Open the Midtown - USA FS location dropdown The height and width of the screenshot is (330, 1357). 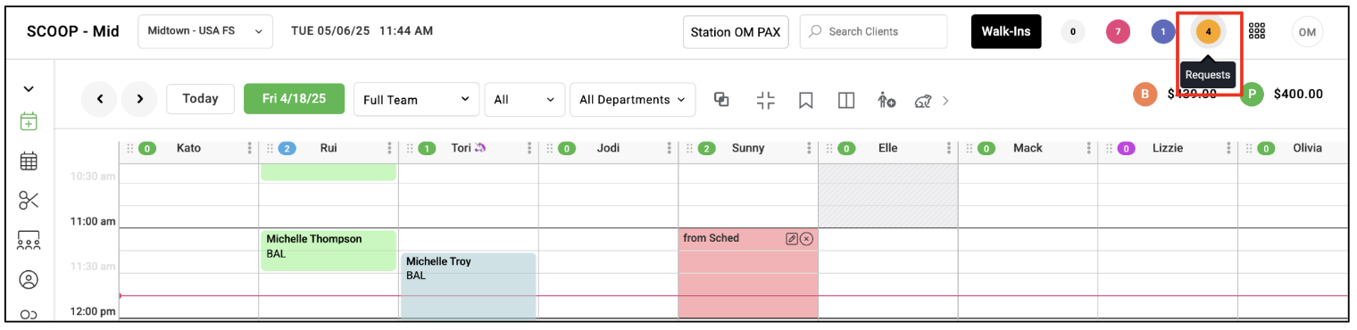coord(205,31)
